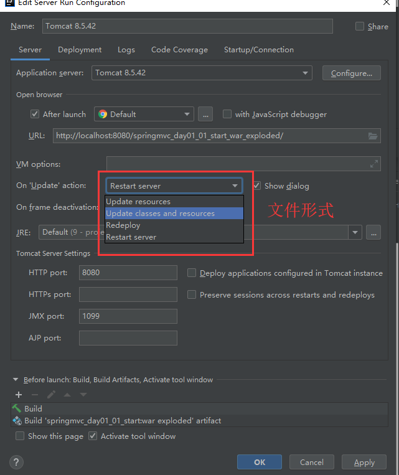Uncheck Activate tool window checkbox

click(93, 436)
